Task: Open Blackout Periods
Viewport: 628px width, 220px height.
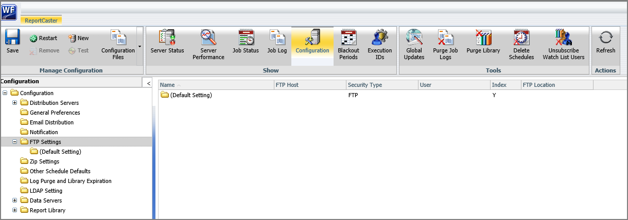Action: (348, 45)
